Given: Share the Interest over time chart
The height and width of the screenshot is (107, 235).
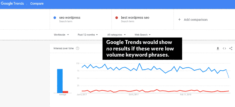Looking at the screenshot, I should coord(231,48).
